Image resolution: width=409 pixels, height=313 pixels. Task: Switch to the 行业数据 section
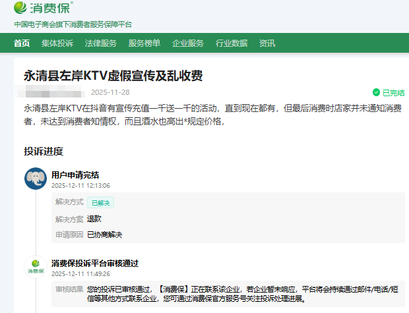coord(232,43)
